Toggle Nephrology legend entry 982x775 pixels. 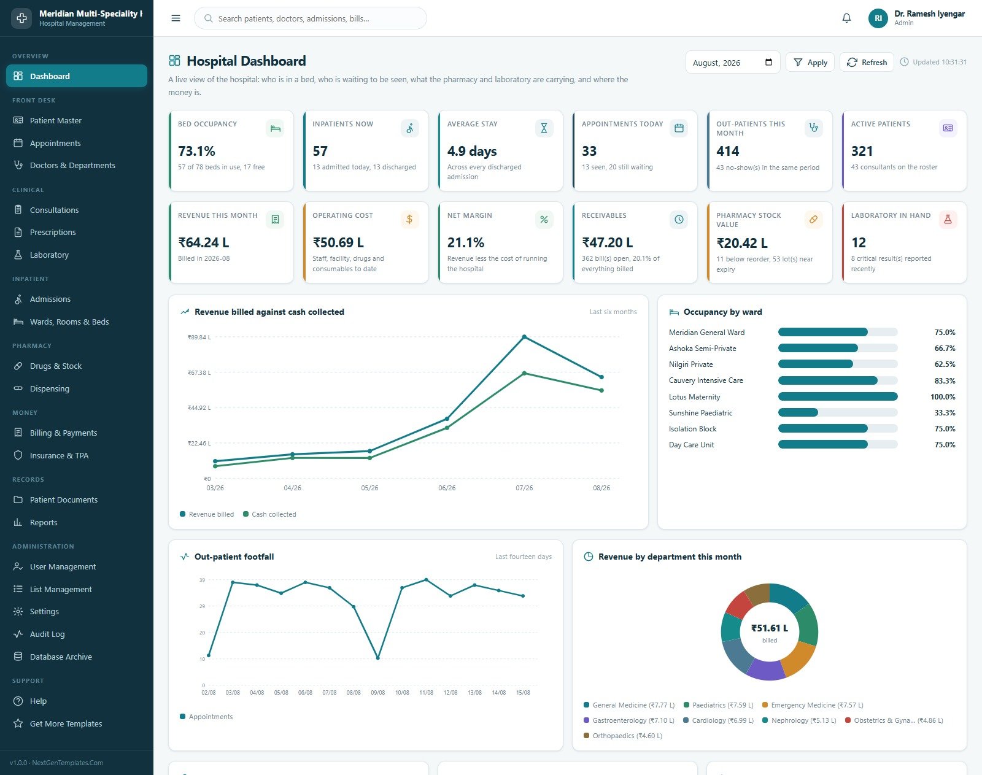point(799,720)
